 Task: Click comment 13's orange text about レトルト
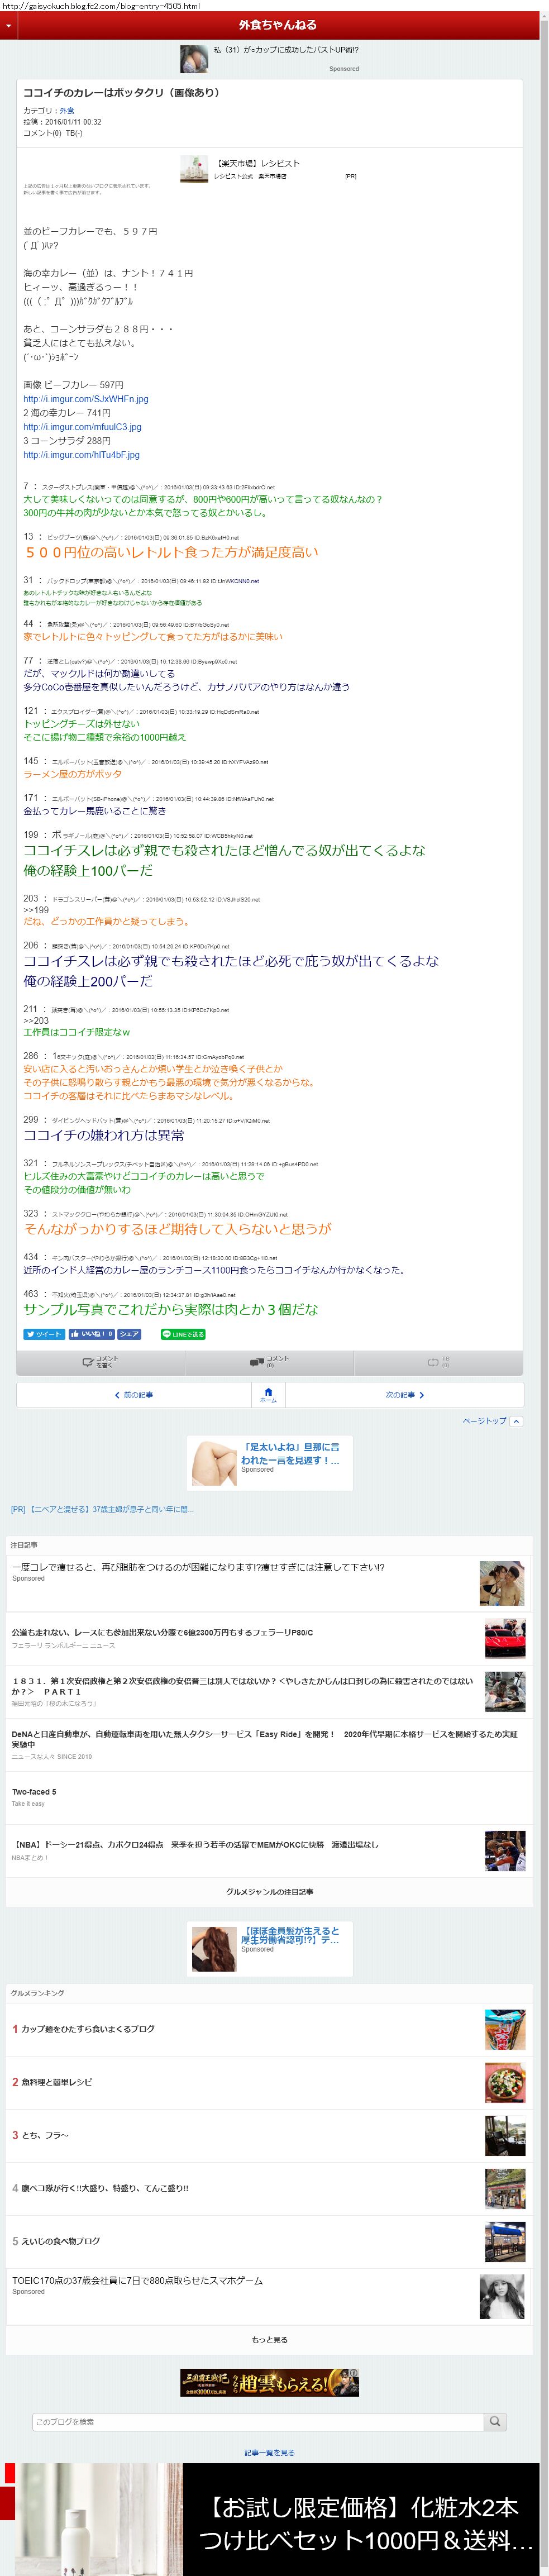pos(171,552)
